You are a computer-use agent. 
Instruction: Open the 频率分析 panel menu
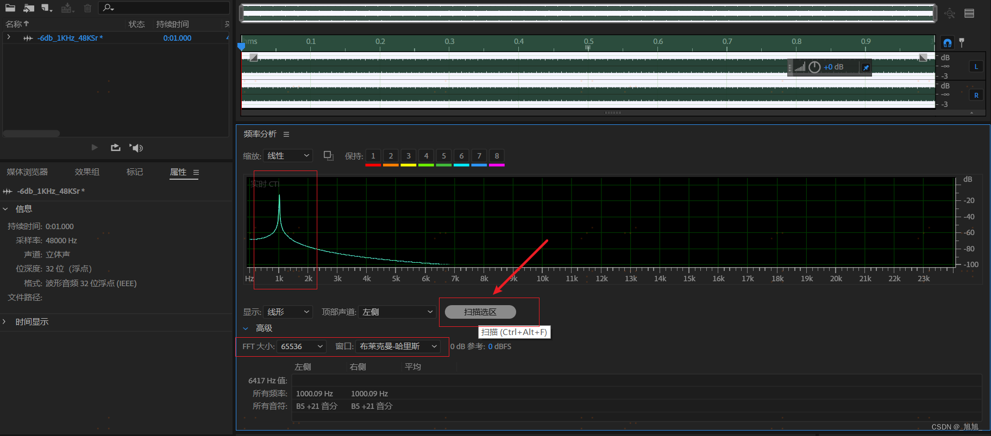286,134
